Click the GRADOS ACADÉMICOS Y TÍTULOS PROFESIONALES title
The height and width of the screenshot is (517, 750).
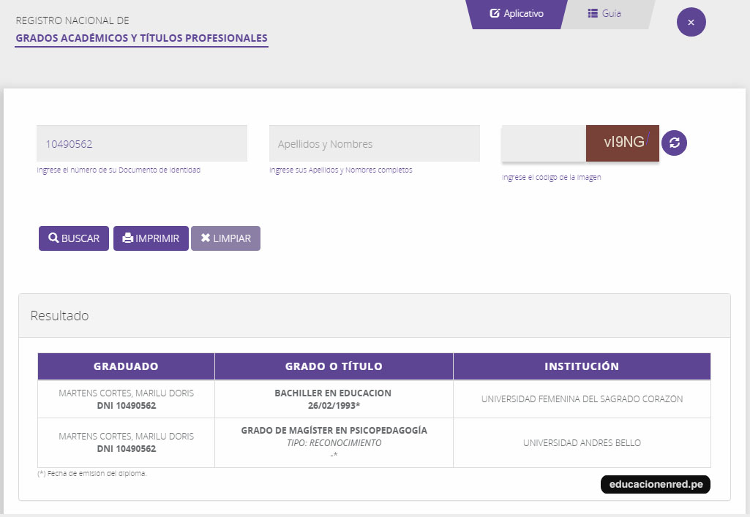pyautogui.click(x=141, y=38)
